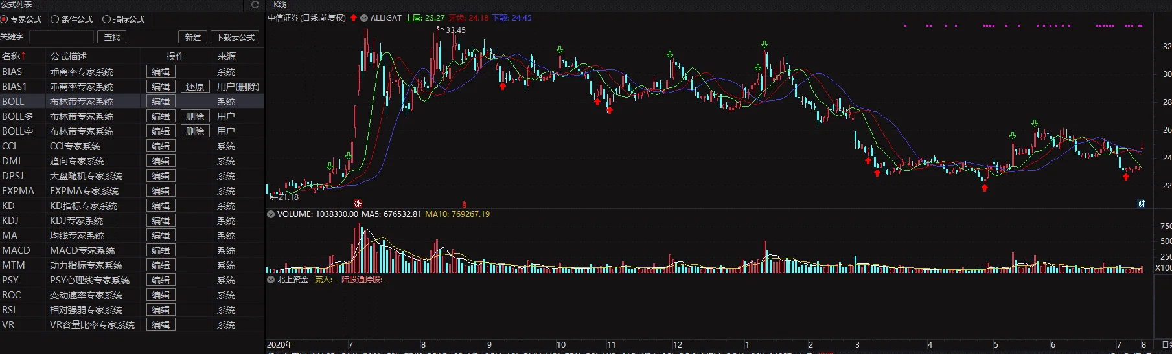Screen dimensions: 1172x354
Task: Click the 删除 button for BOLL多
Action: [195, 116]
